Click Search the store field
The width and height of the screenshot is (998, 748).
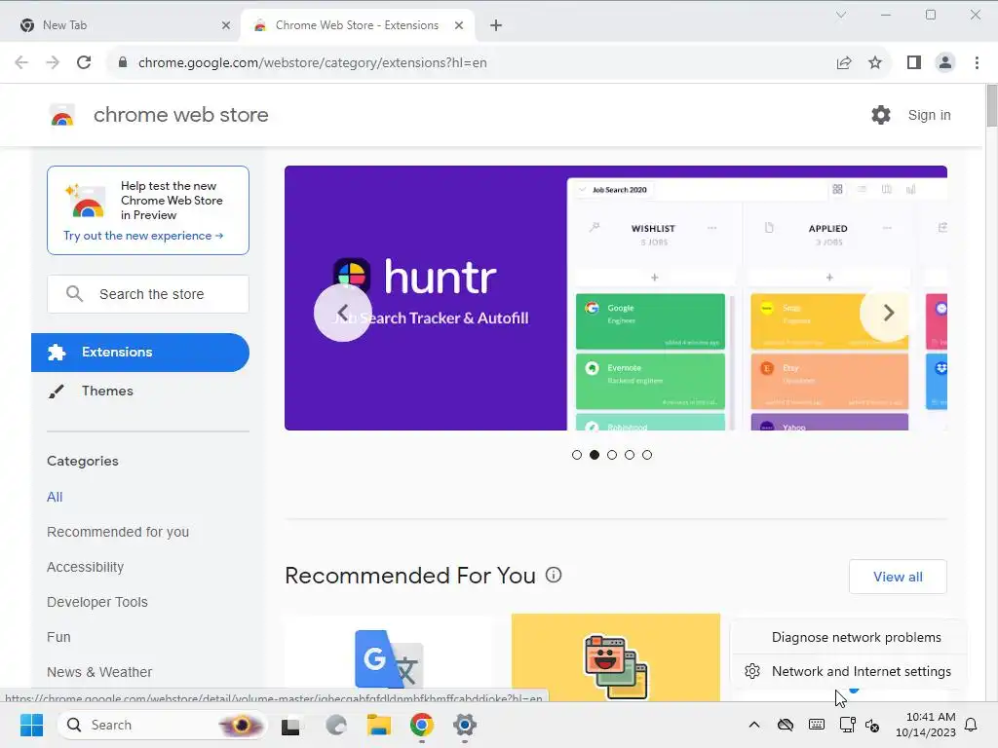(x=148, y=294)
